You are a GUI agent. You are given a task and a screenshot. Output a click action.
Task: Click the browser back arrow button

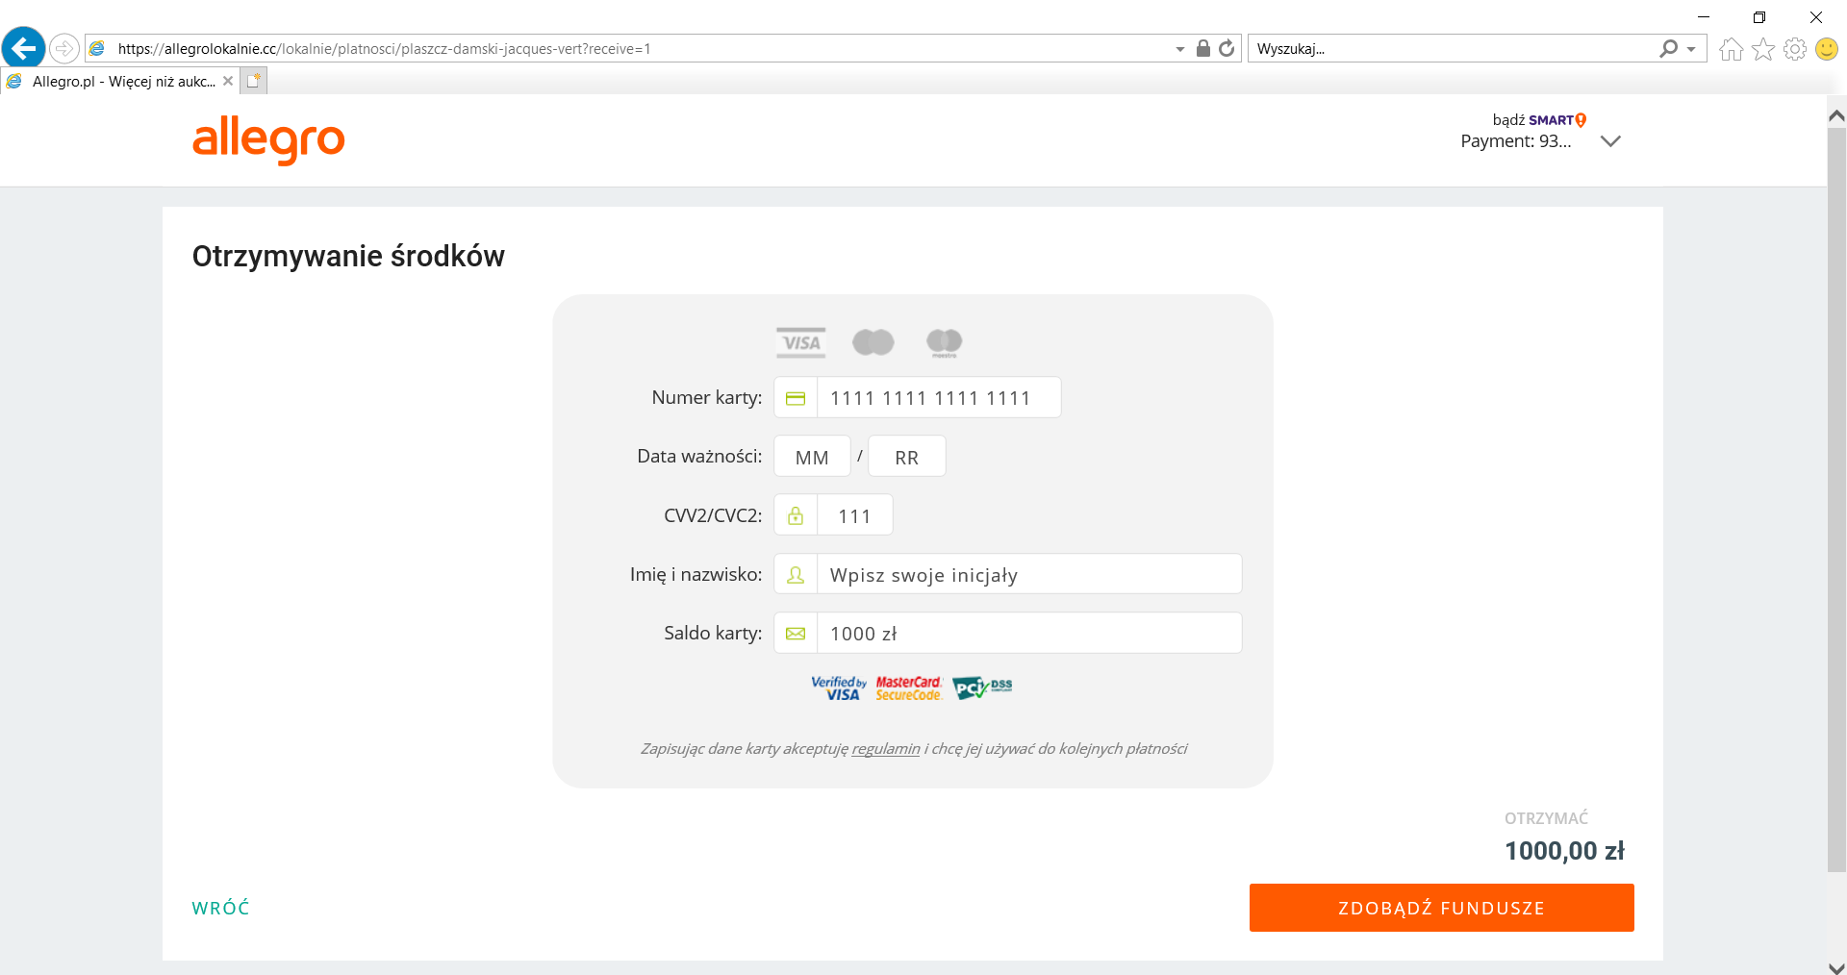(x=24, y=48)
